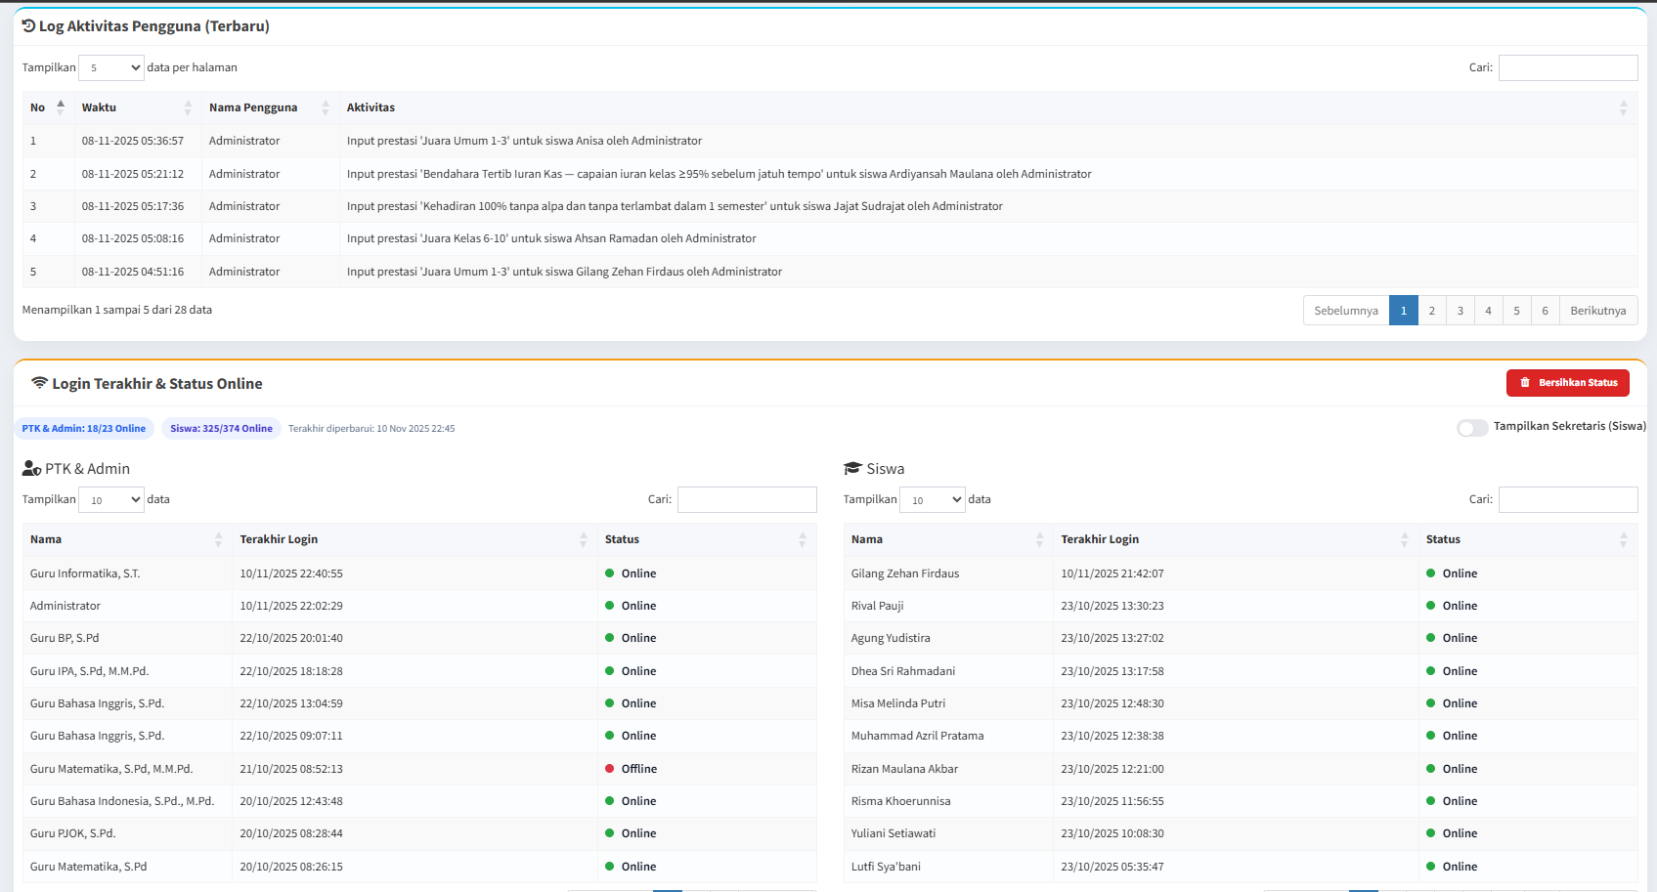Click the red Bersihkan Status button
1657x892 pixels.
1567,383
